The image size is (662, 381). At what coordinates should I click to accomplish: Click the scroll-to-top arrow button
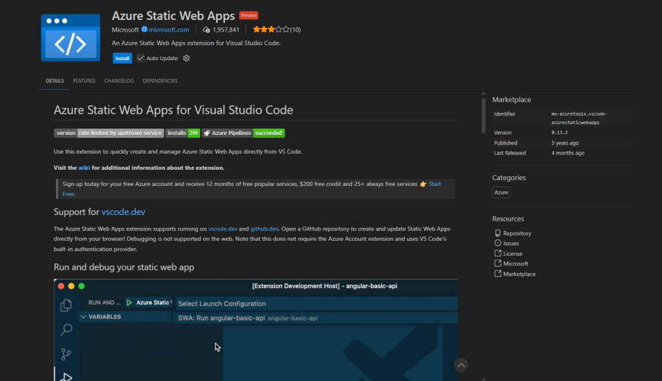pyautogui.click(x=461, y=365)
